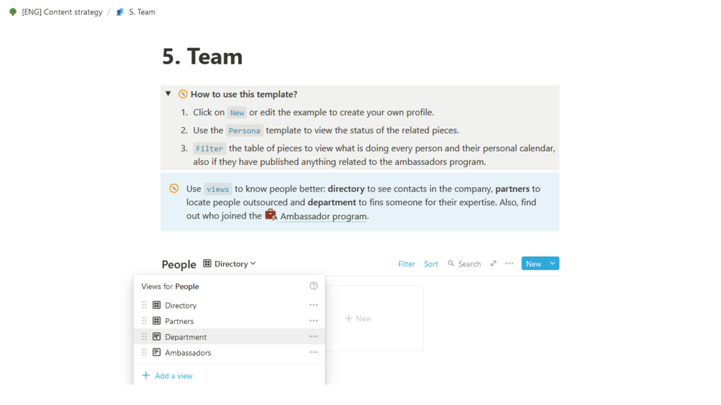
Task: Collapse the How to use this template toggle
Action: 169,94
